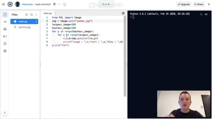212x119 pixels.
Task: Add a new folder in Files panel
Action: click(31, 15)
